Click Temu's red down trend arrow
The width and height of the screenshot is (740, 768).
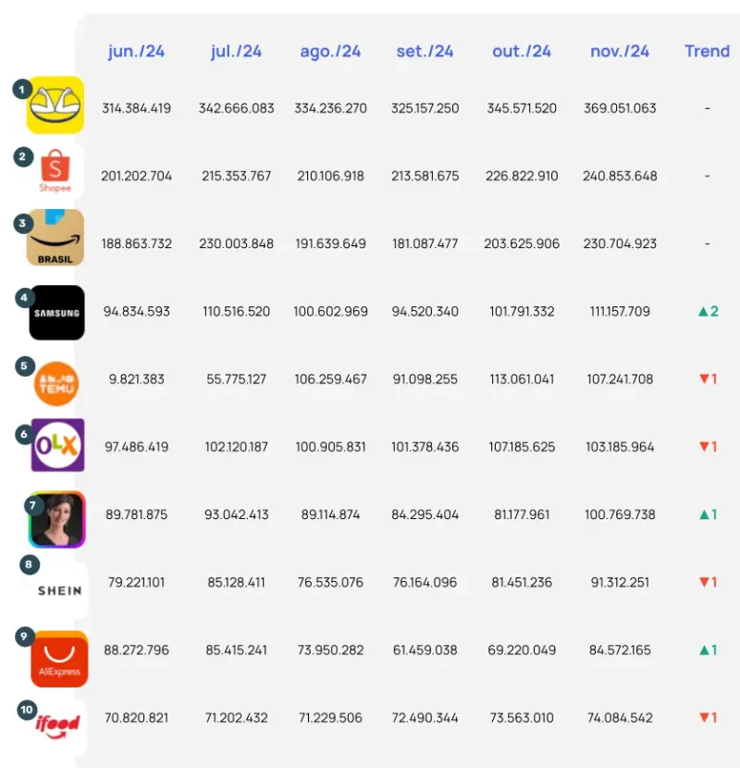point(703,379)
